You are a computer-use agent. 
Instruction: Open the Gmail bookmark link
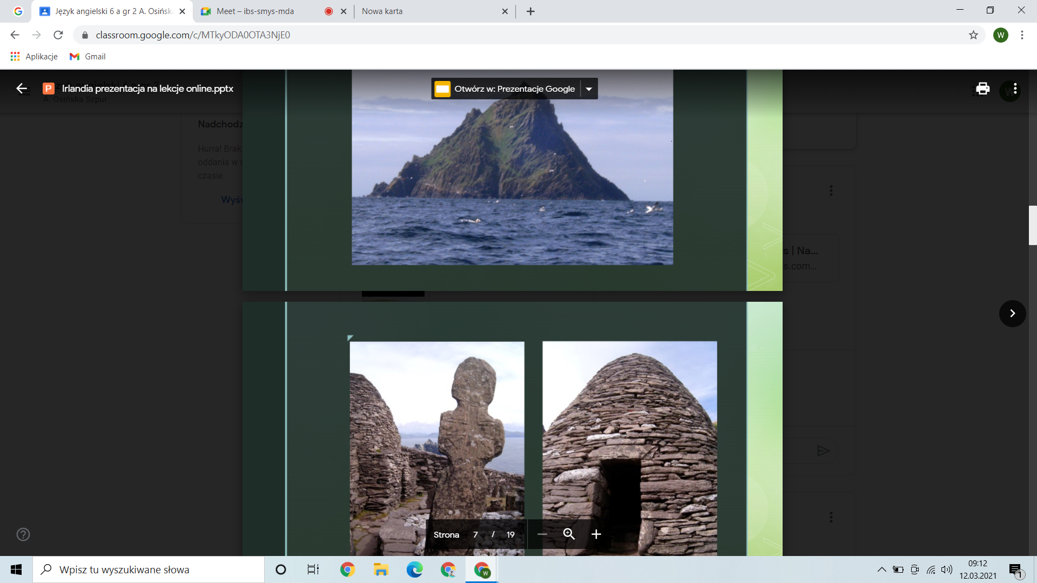point(88,57)
